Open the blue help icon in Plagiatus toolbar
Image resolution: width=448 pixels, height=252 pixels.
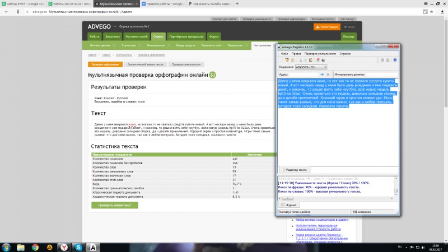click(x=395, y=60)
